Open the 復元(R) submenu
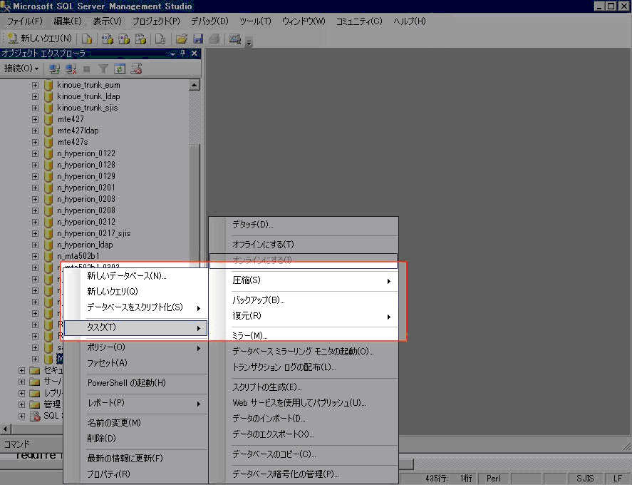Viewport: 632px width, 485px height. click(304, 316)
